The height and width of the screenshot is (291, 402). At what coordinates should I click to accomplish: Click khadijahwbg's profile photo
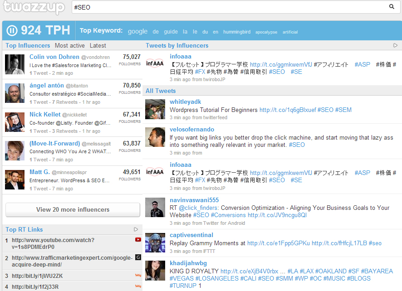[x=155, y=271]
